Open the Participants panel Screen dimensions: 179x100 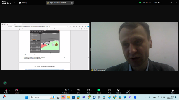pos(66,91)
